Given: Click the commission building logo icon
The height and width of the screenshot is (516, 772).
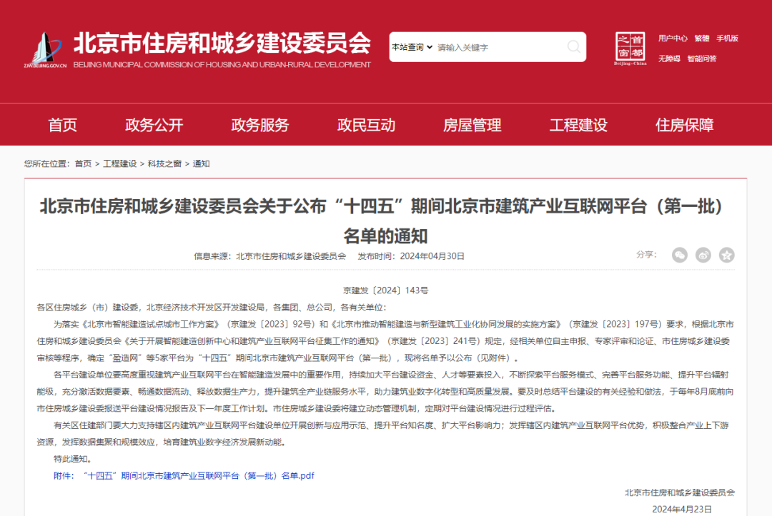Looking at the screenshot, I should click(46, 50).
